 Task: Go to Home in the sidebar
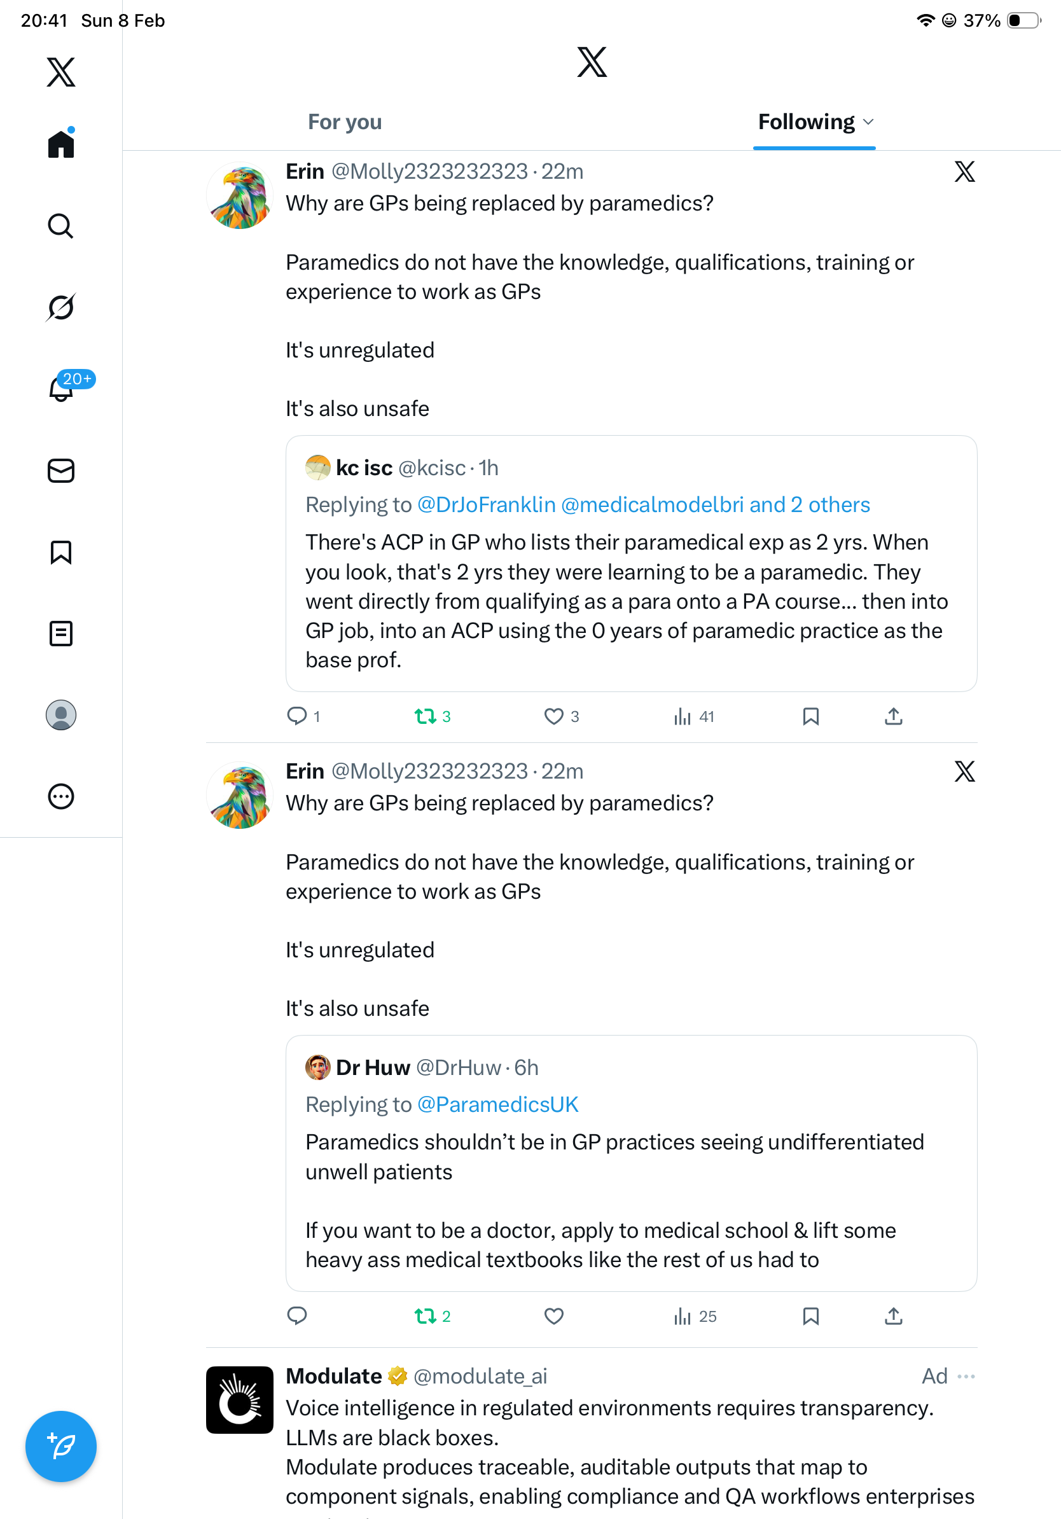tap(61, 144)
